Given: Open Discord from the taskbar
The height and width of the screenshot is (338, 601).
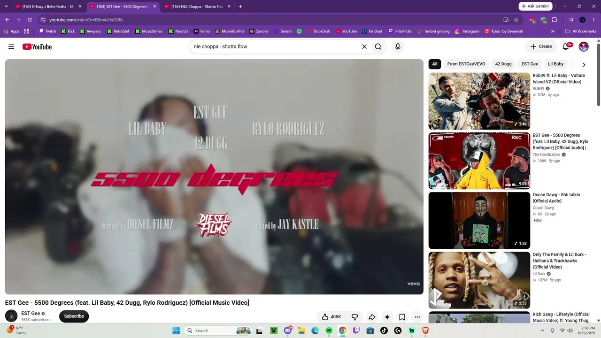Looking at the screenshot, I should [288, 330].
